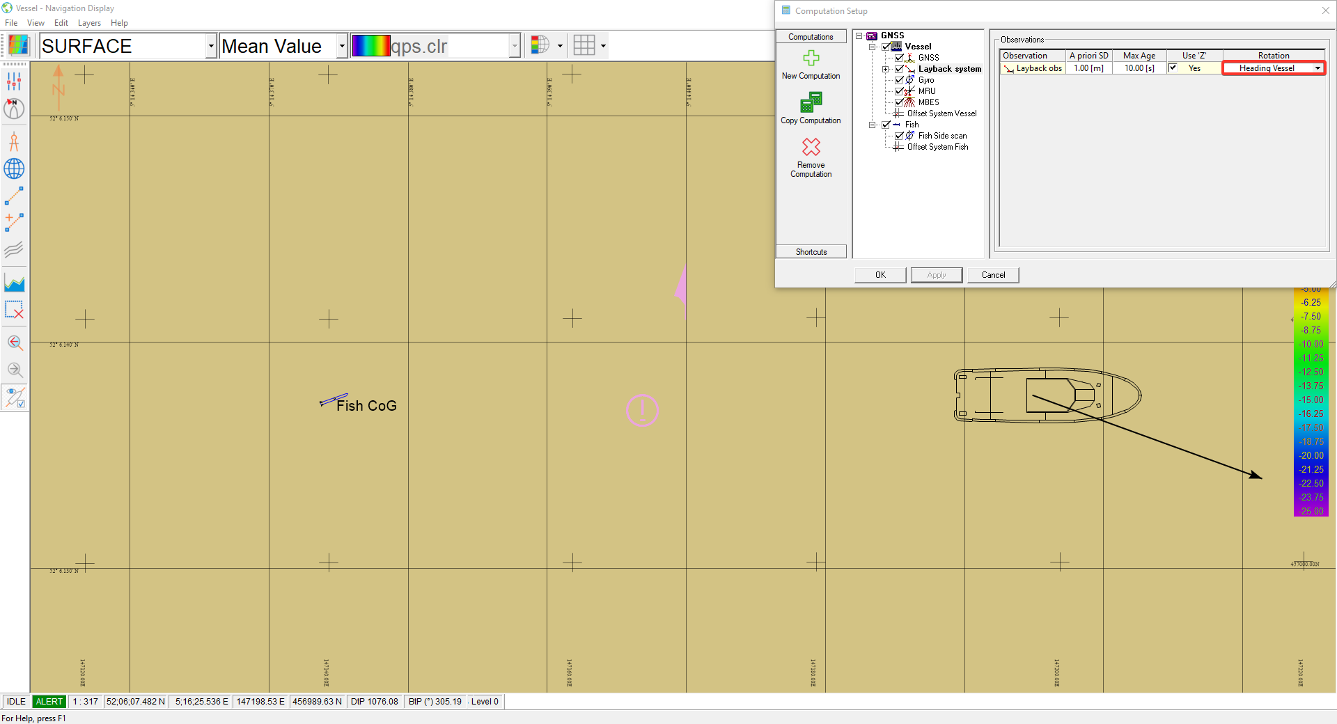
Task: Click the grid display icon in the toolbar
Action: [584, 45]
